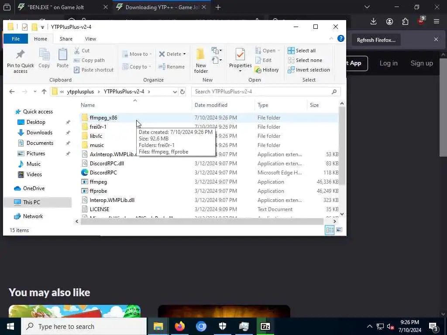The height and width of the screenshot is (335, 447).
Task: Open file History
Action: 267,70
